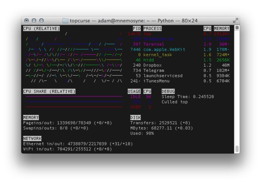261x186 pixels.
Task: Click the 'IDLE' usage label
Action: click(136, 97)
